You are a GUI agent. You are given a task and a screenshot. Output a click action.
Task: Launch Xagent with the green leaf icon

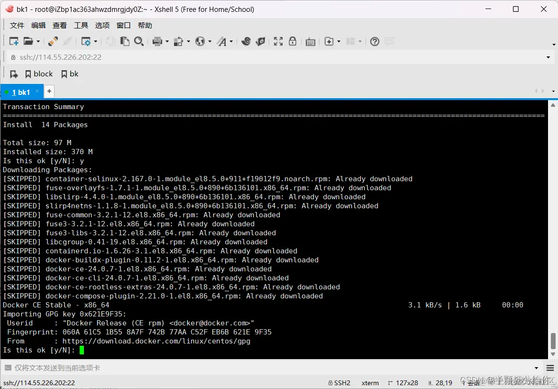click(x=260, y=41)
